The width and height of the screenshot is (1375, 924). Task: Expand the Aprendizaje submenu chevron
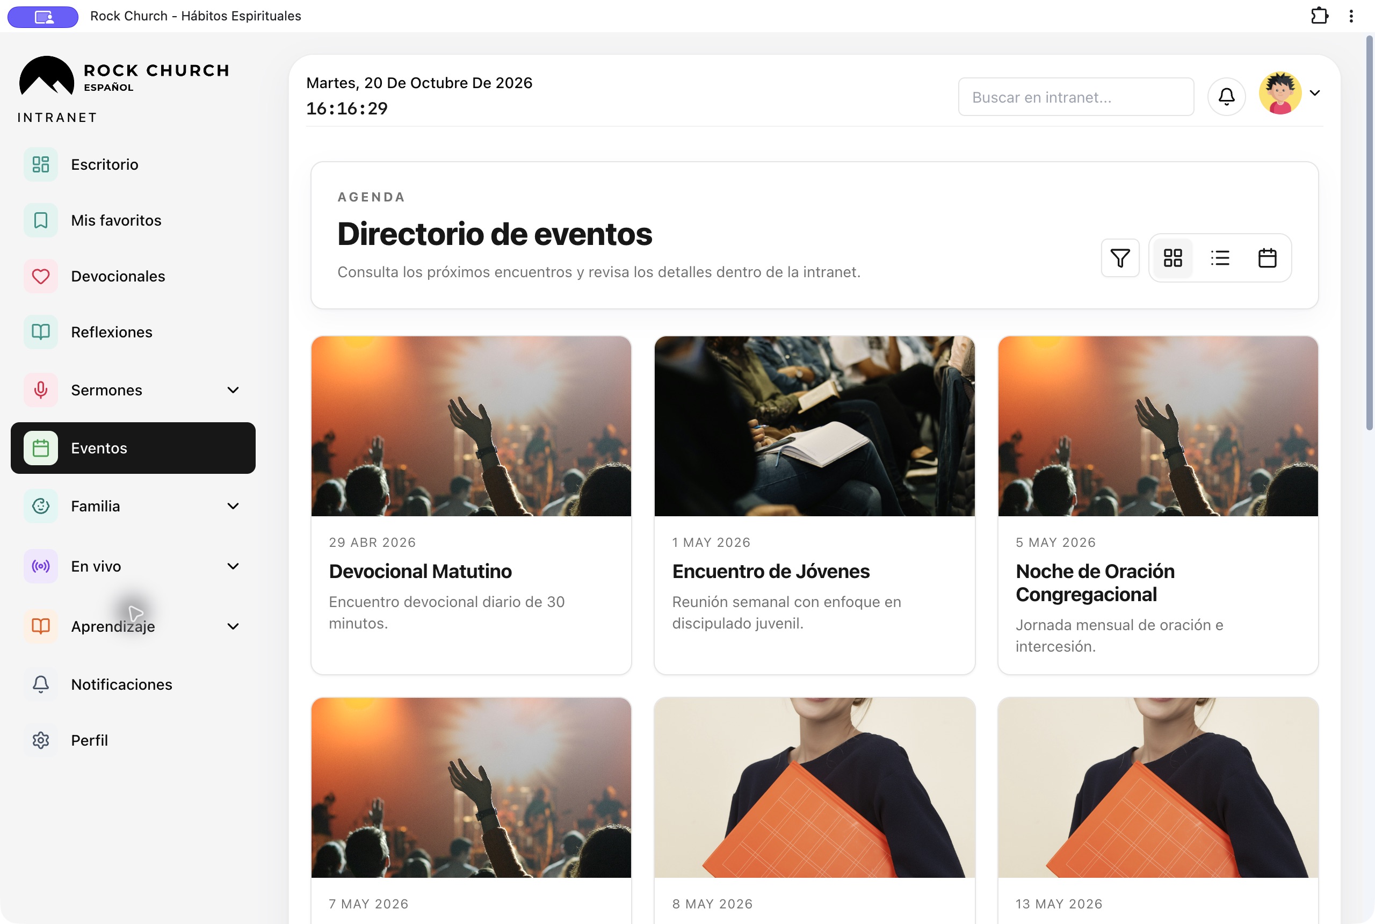(233, 626)
